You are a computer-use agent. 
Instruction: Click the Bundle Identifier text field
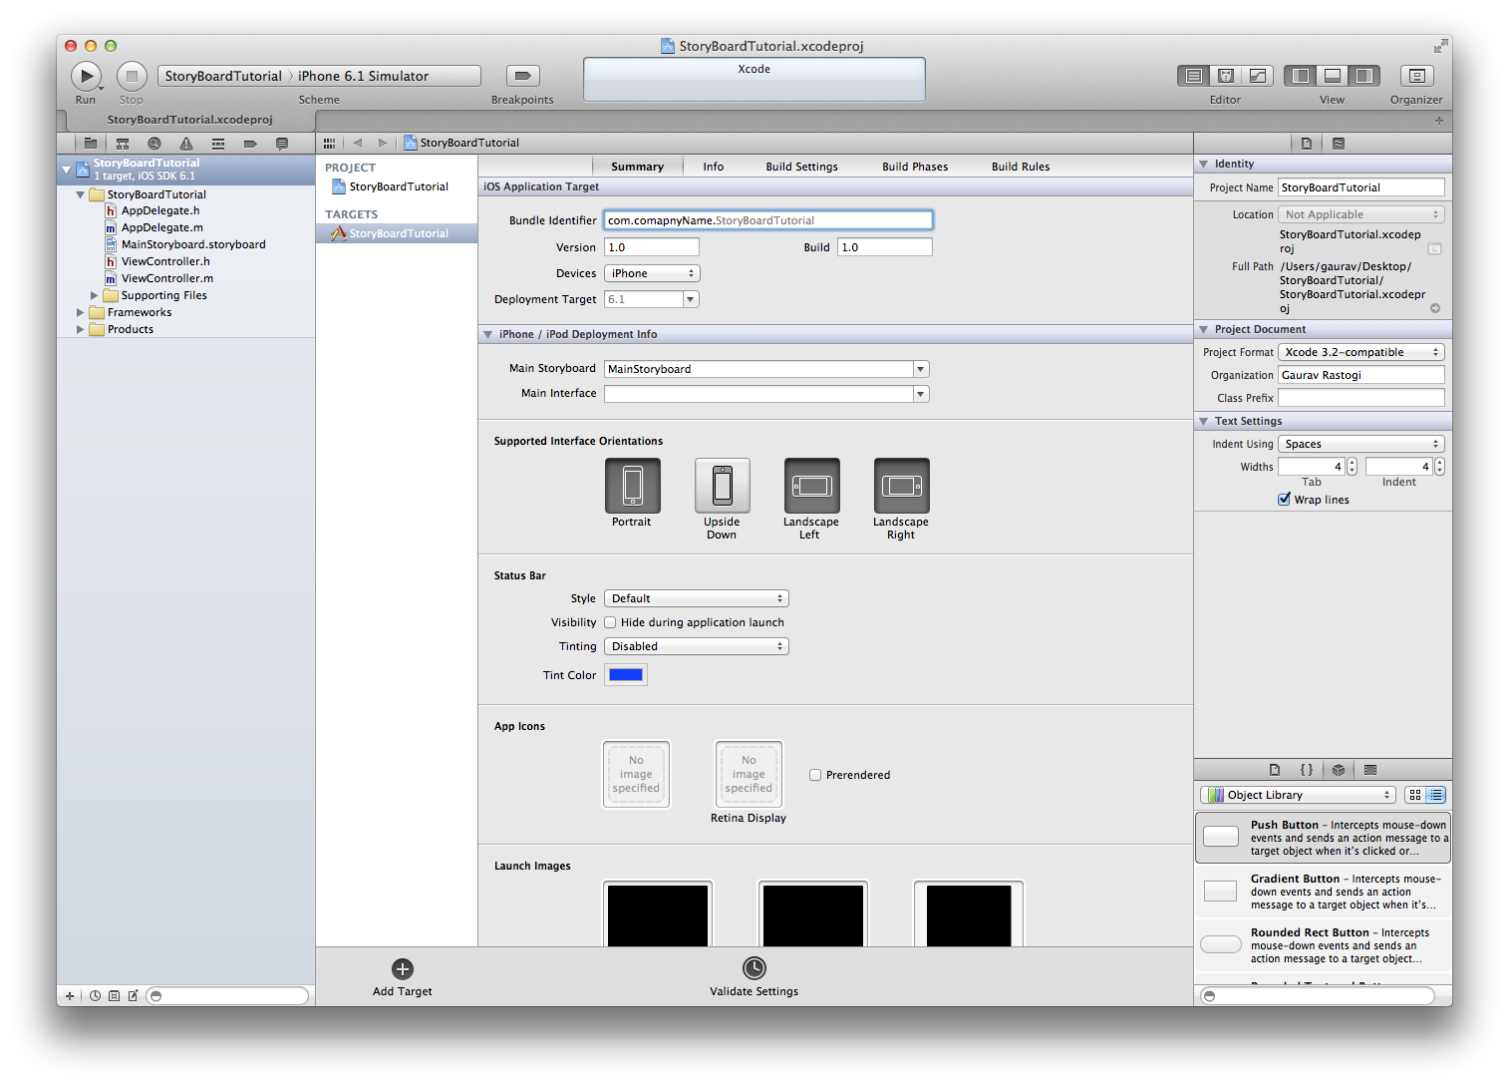(767, 220)
